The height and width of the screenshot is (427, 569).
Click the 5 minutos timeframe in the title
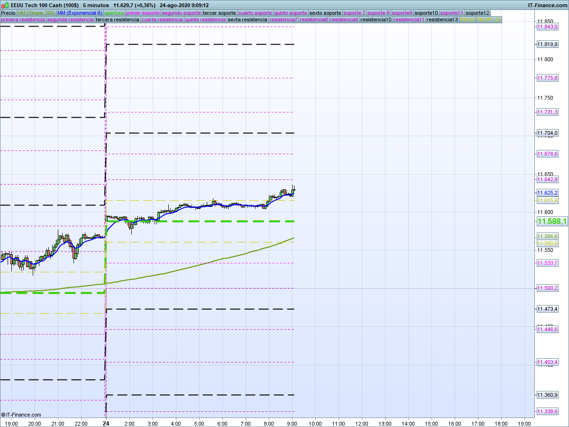[x=96, y=5]
